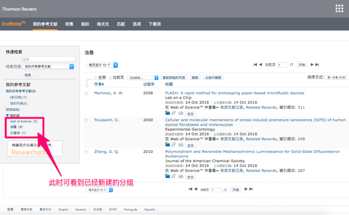Image resolution: width=349 pixels, height=215 pixels.
Task: Switch language to Deutsch in footer
Action: click(x=81, y=209)
